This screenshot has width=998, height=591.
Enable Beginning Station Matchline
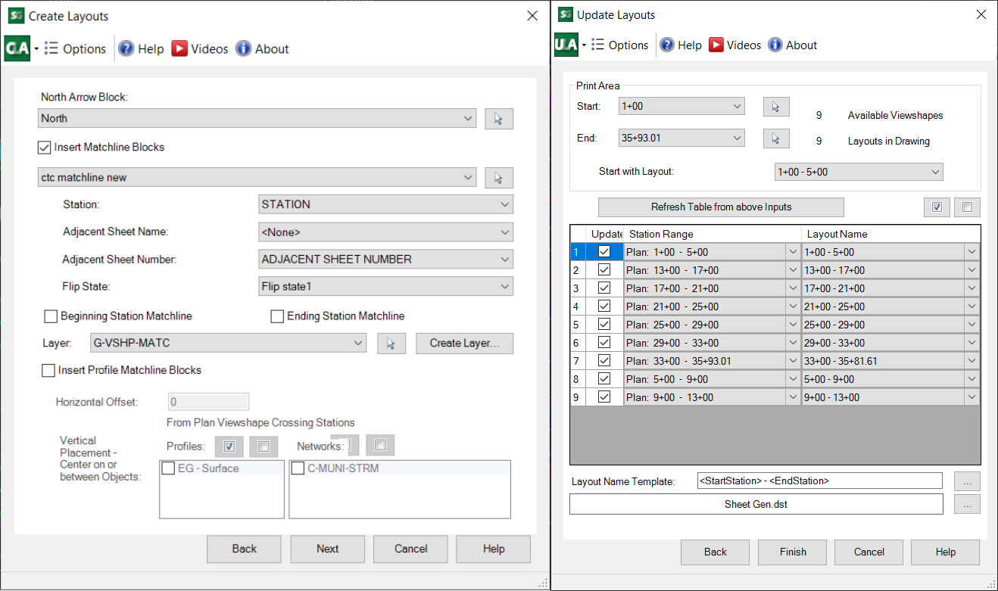(51, 316)
